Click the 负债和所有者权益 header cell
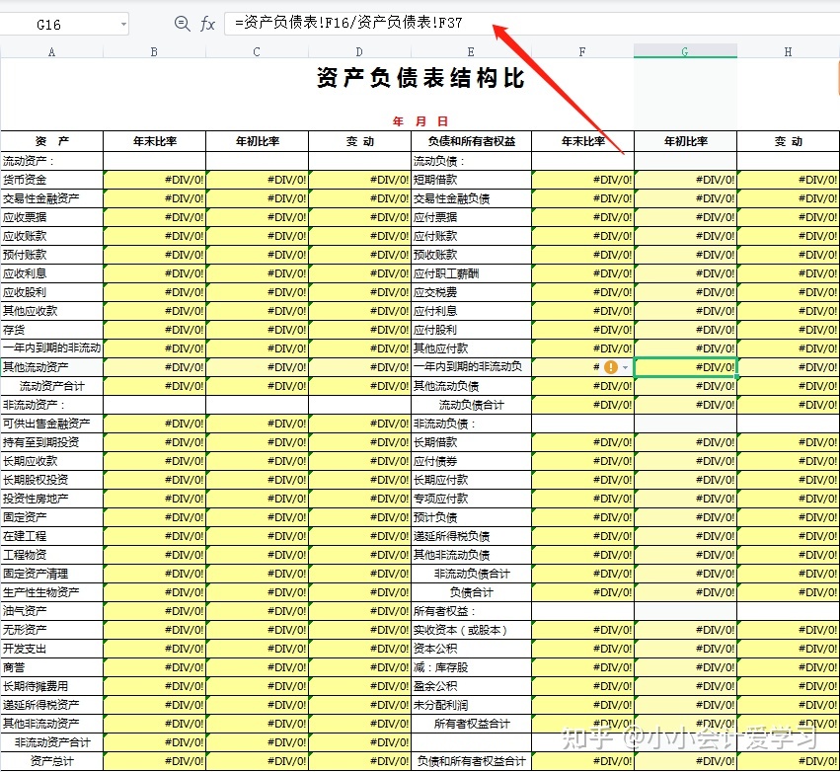This screenshot has width=840, height=772. click(471, 141)
